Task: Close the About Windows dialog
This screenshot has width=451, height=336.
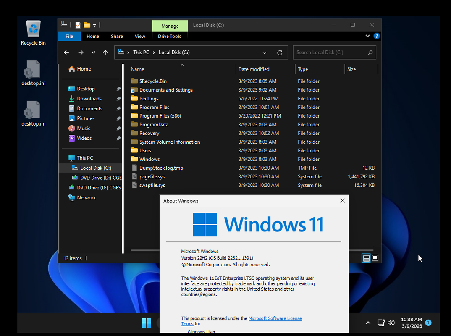Action: [x=342, y=200]
